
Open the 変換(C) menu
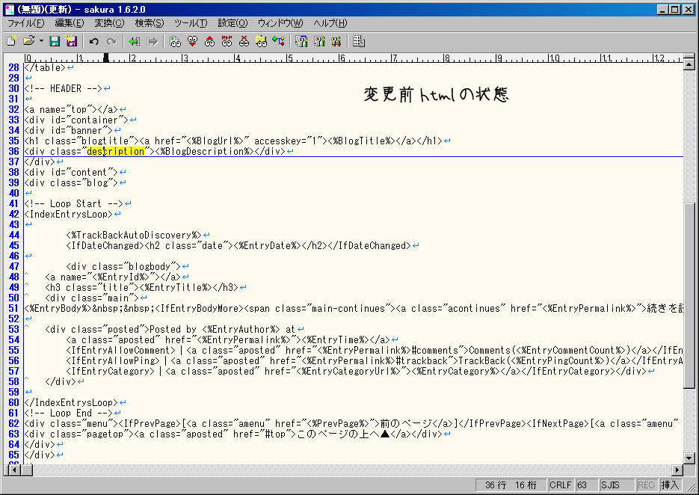[109, 23]
